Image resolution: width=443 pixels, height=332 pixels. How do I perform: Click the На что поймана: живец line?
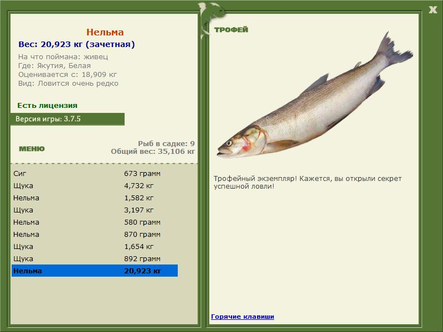63,57
